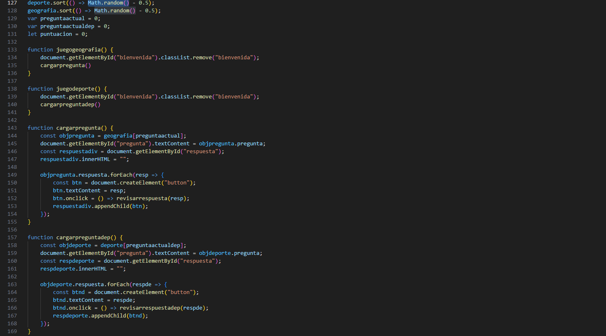Click line number 127 in the gutter
Screen dimensions: 606x336
click(12, 3)
